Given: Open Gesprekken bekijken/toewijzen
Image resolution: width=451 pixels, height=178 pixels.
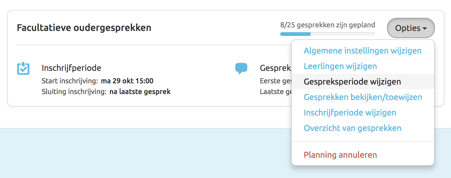Looking at the screenshot, I should coord(363,97).
